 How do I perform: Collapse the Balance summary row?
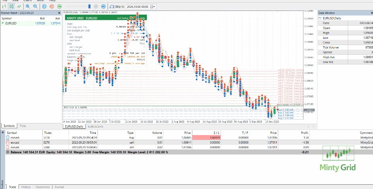click(8, 152)
